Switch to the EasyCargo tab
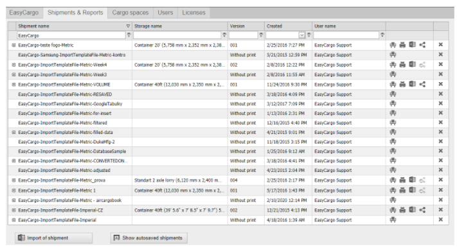 [24, 13]
